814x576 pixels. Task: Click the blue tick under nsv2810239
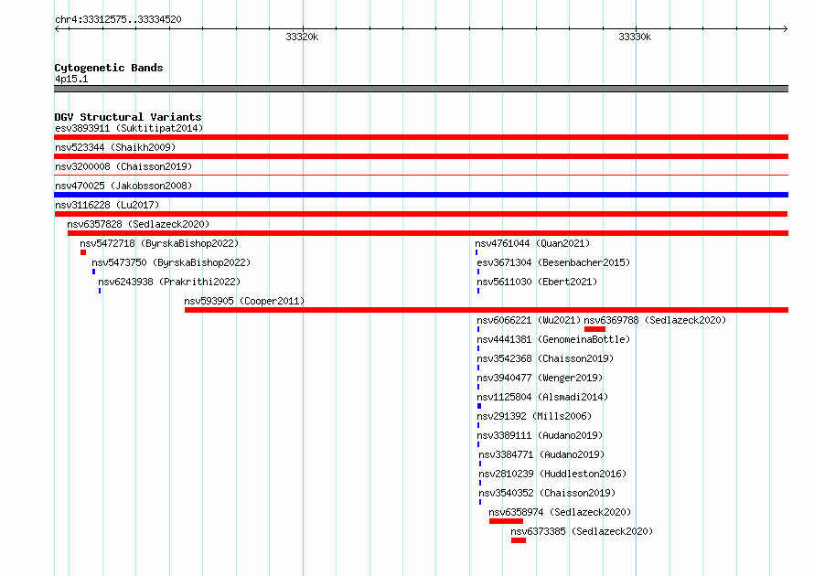tap(480, 483)
